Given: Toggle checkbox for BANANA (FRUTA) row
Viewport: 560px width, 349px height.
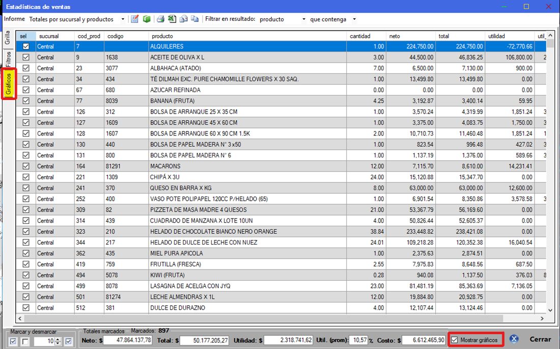Looking at the screenshot, I should pyautogui.click(x=26, y=101).
